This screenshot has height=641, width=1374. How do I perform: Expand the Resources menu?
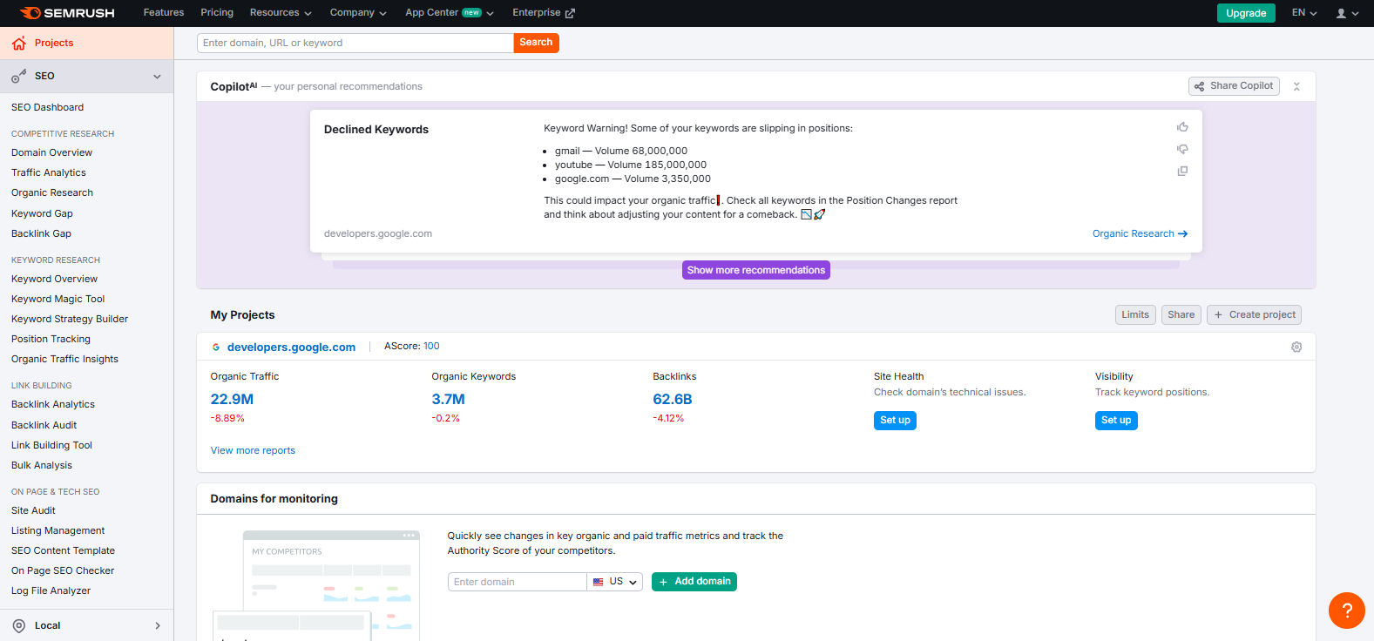[x=281, y=13]
